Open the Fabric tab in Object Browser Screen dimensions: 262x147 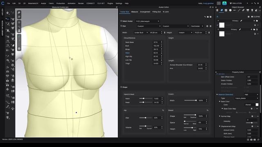[221, 10]
